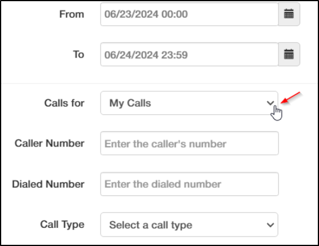Image resolution: width=319 pixels, height=246 pixels.
Task: Click the Enter the caller's number placeholder
Action: point(165,144)
